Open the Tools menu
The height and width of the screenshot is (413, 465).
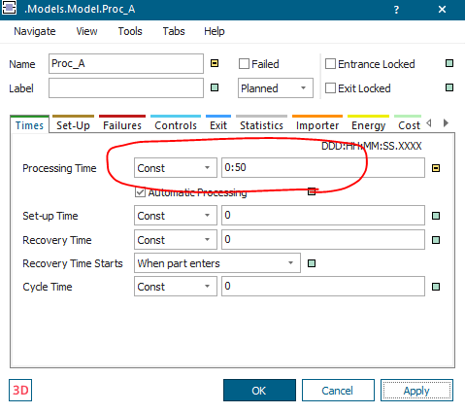130,31
